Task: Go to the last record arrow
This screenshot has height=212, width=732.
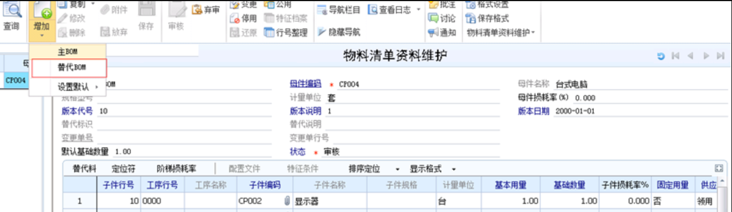Action: [720, 56]
